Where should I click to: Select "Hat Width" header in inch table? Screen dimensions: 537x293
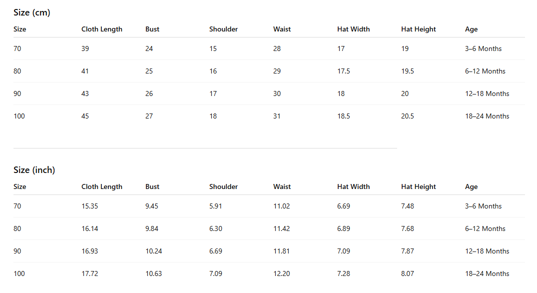coord(353,187)
